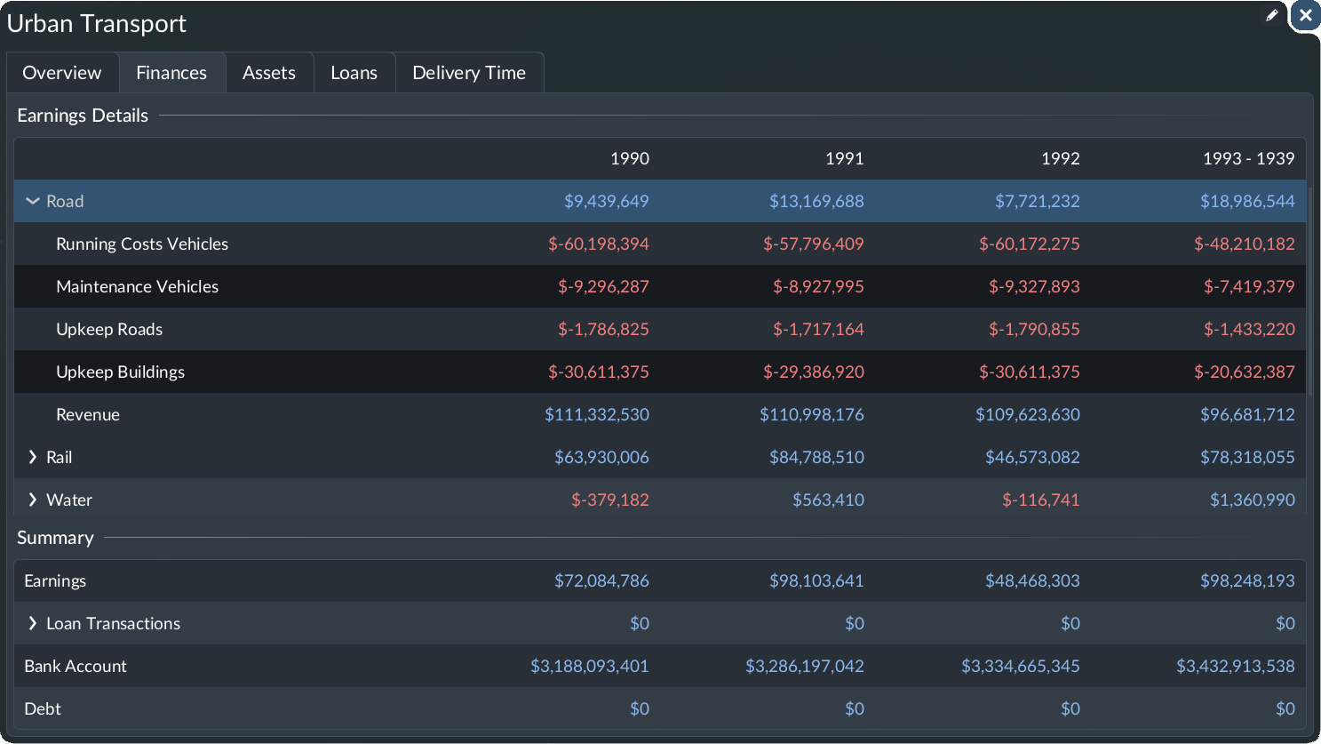Screen dimensions: 1321x744
Task: Click Earnings value $48,468,303
Action: click(x=1032, y=580)
